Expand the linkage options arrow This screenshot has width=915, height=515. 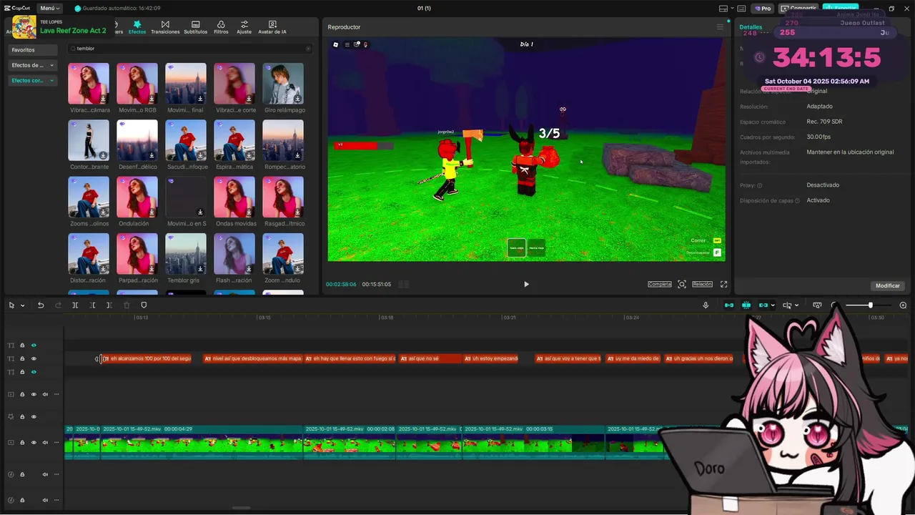tap(773, 305)
